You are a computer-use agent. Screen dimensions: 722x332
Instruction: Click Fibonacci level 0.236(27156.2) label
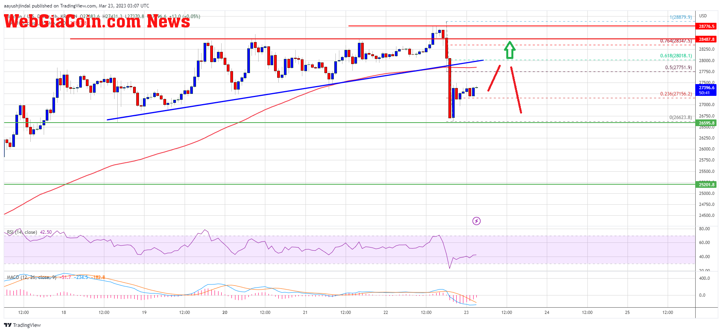676,94
